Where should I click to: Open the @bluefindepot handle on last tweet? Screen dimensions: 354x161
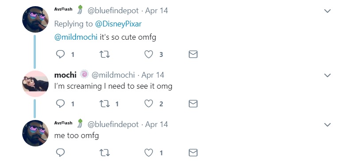(x=113, y=124)
